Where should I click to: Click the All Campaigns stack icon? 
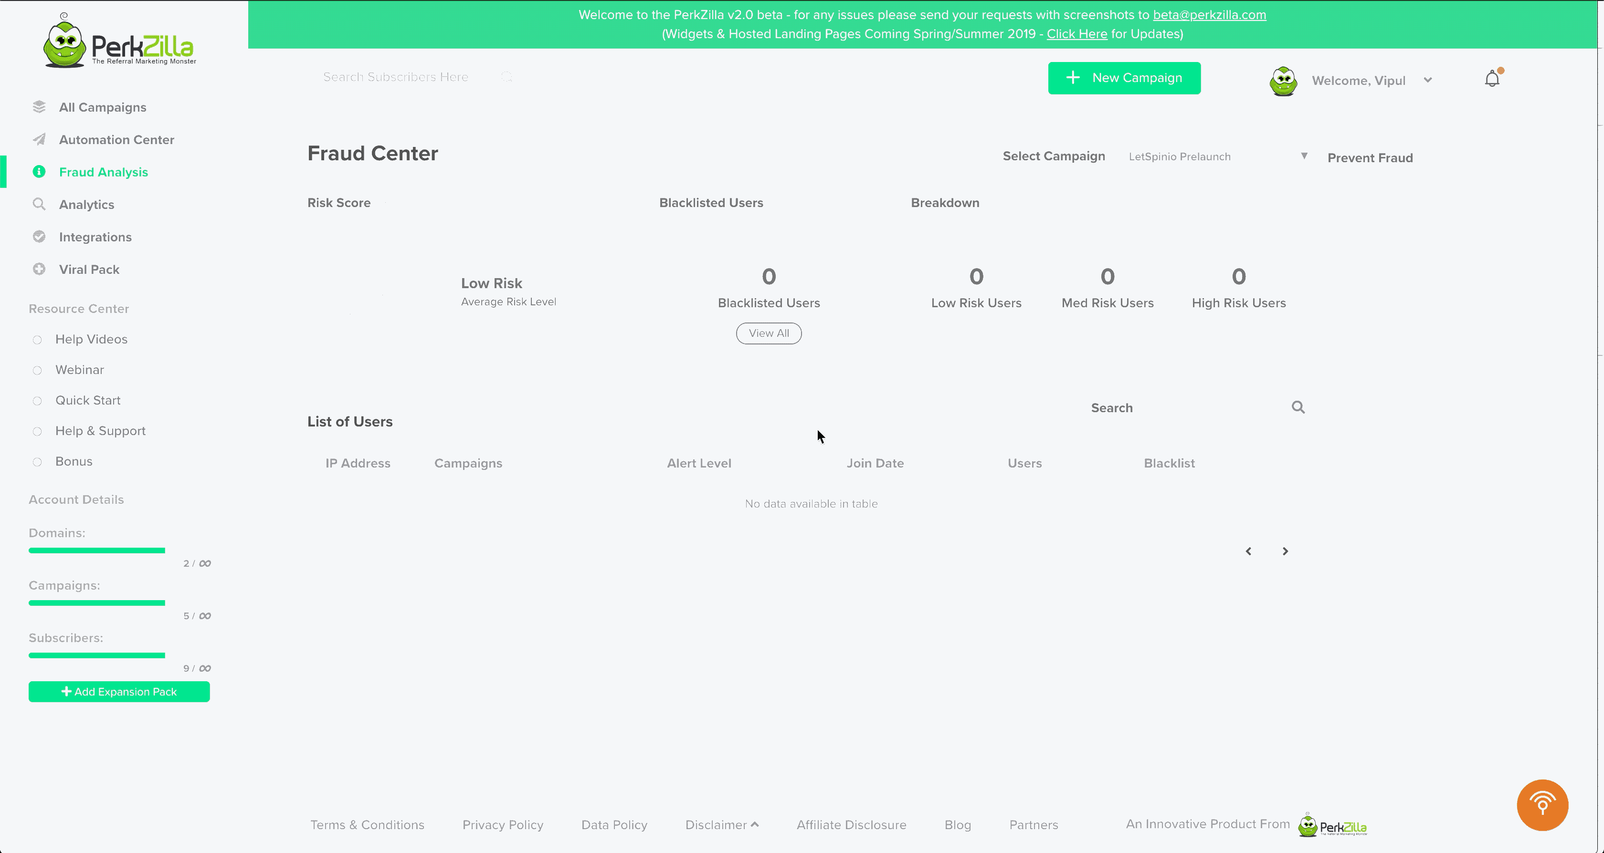39,107
